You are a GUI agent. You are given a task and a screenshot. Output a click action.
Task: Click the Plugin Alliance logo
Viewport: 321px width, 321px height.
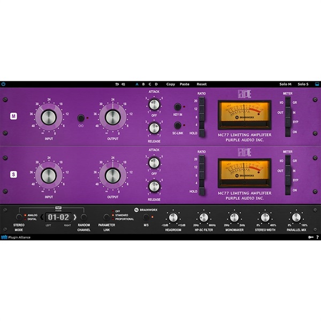(x=16, y=237)
